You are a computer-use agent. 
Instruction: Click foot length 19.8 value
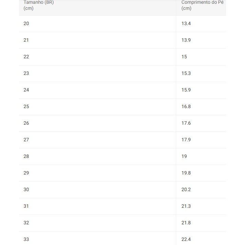click(186, 173)
